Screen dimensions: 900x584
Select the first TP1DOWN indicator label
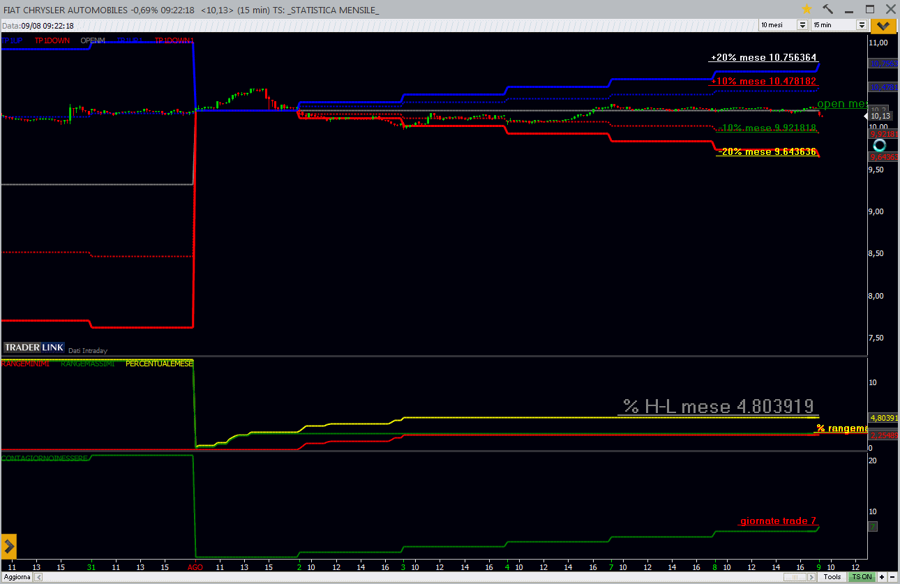tap(52, 40)
